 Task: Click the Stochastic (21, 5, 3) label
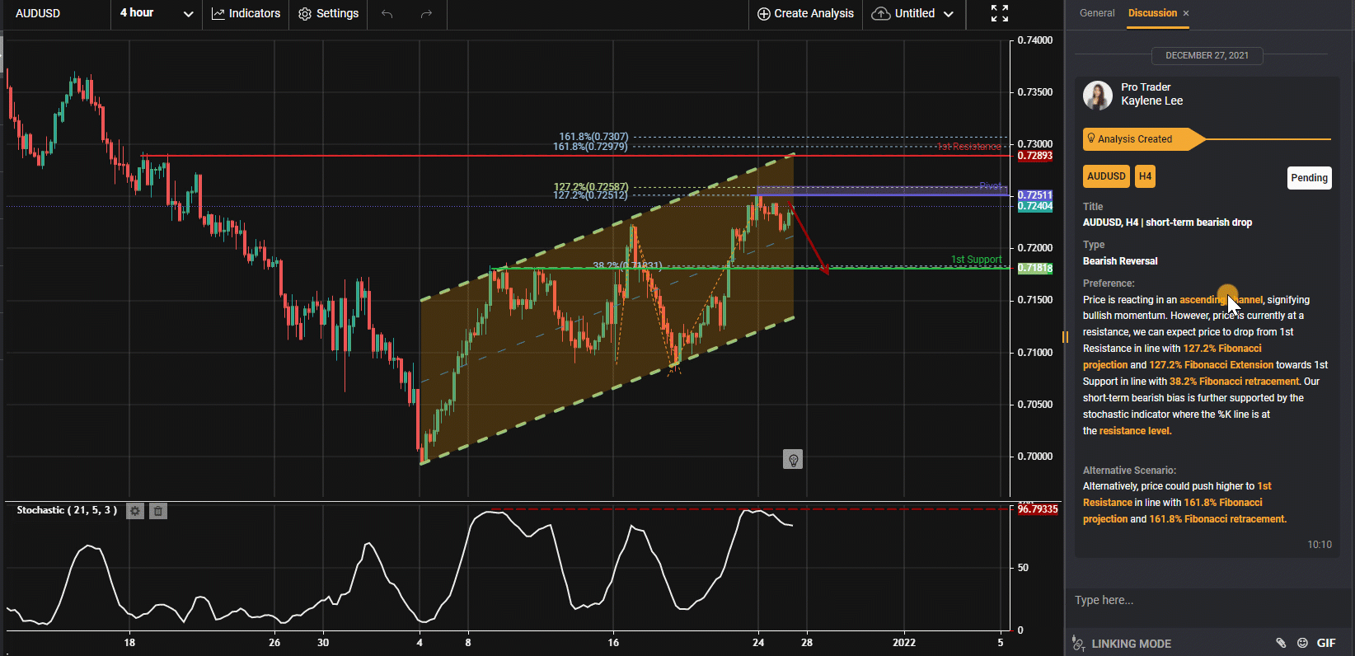pos(67,510)
